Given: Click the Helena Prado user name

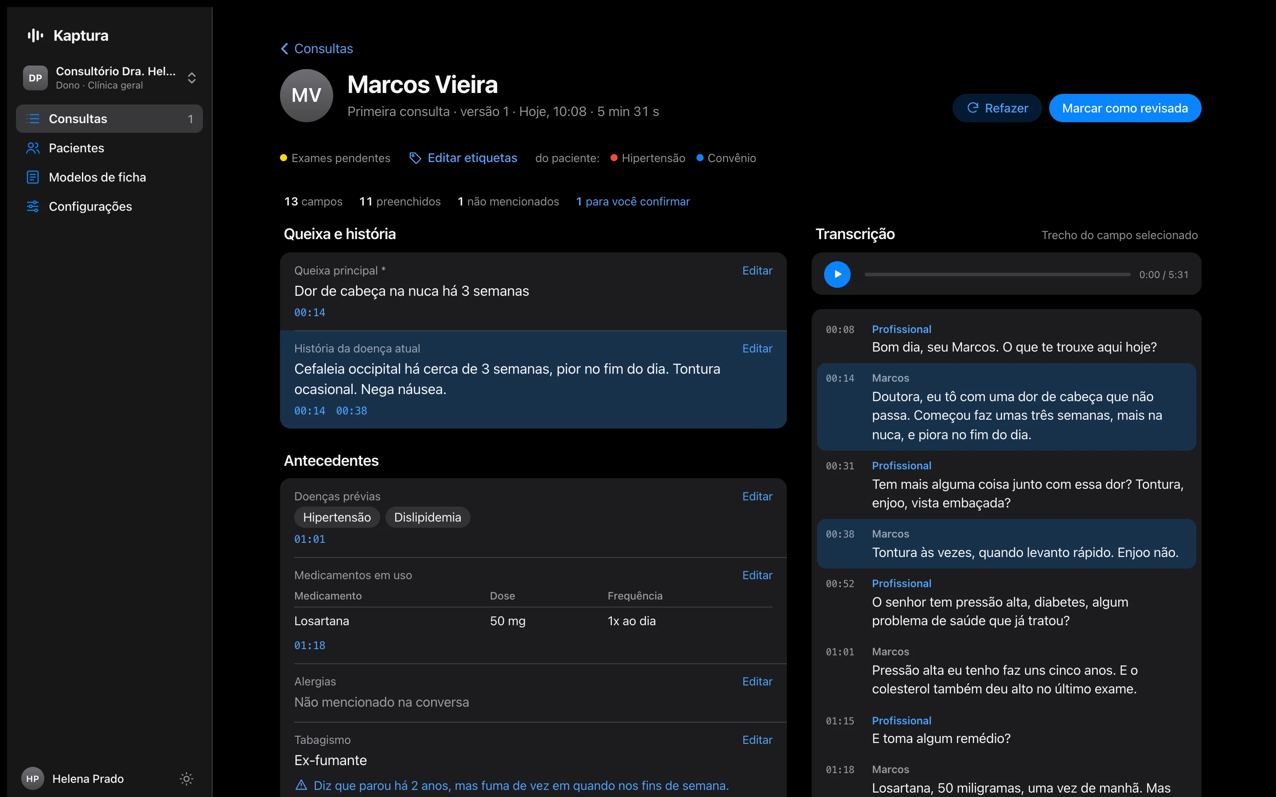Looking at the screenshot, I should pyautogui.click(x=88, y=778).
